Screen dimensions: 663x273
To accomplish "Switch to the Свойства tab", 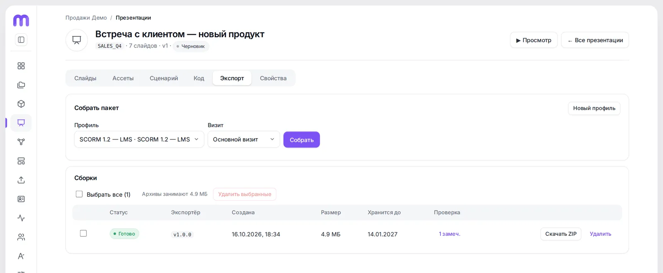I will [273, 78].
